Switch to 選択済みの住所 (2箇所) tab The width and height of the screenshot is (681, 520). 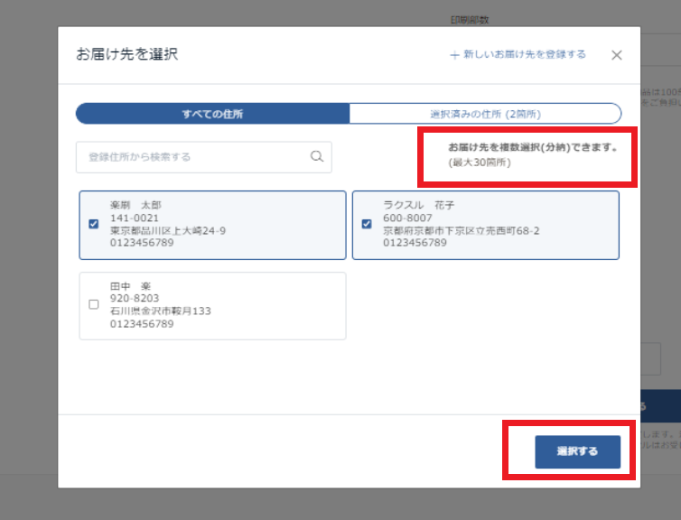pos(485,114)
